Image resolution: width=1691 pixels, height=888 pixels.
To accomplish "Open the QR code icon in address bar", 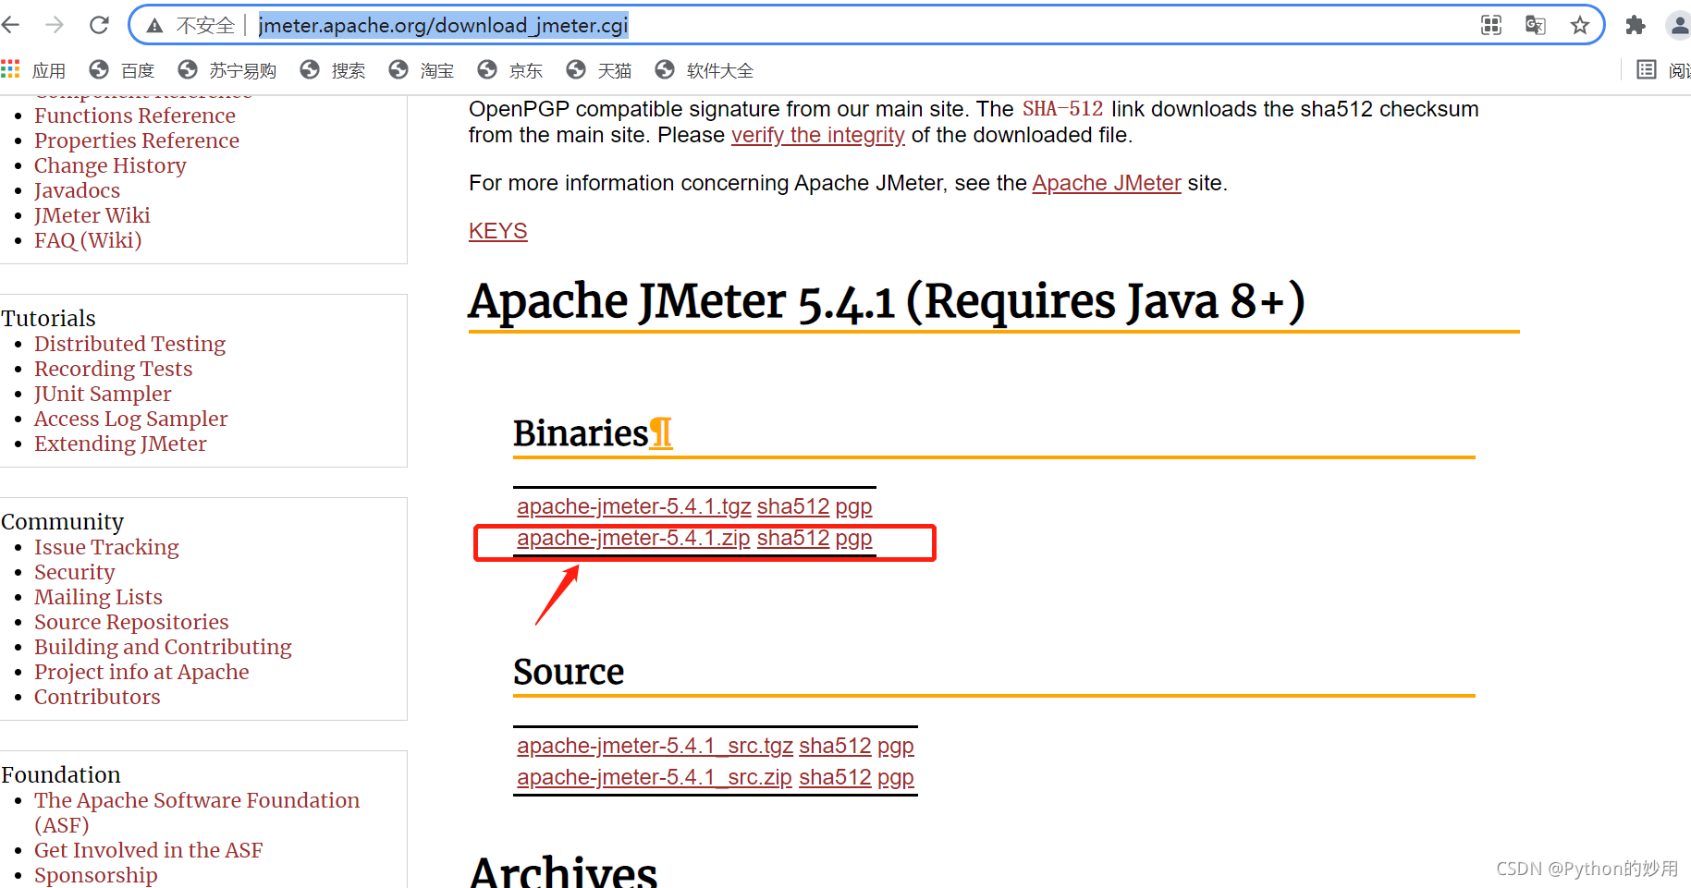I will pos(1491,25).
